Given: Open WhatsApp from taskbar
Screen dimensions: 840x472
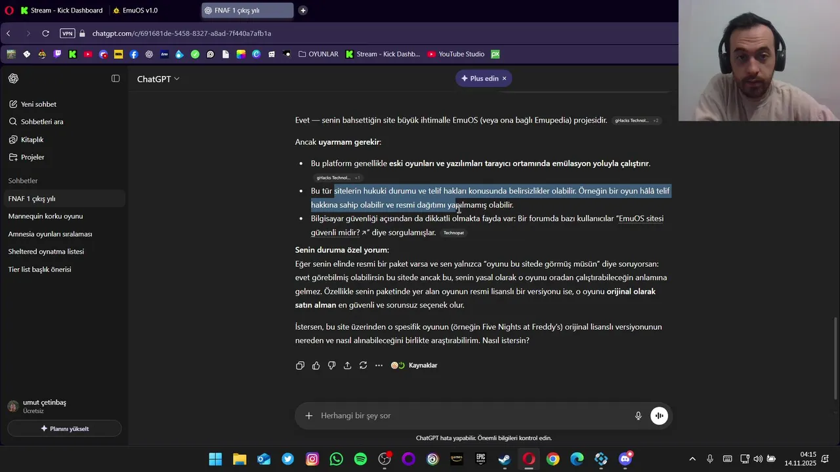Looking at the screenshot, I should click(336, 459).
